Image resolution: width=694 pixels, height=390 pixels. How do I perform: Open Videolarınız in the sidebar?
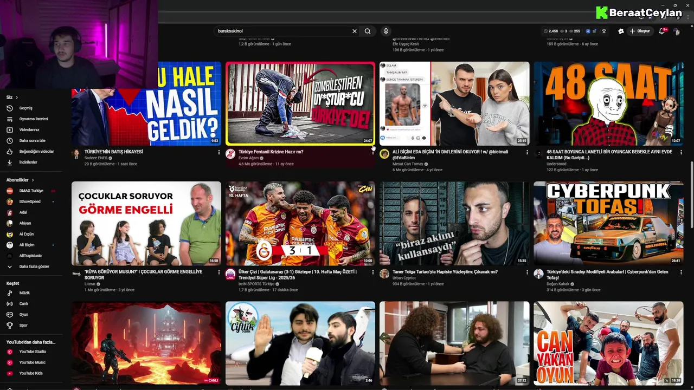point(29,130)
